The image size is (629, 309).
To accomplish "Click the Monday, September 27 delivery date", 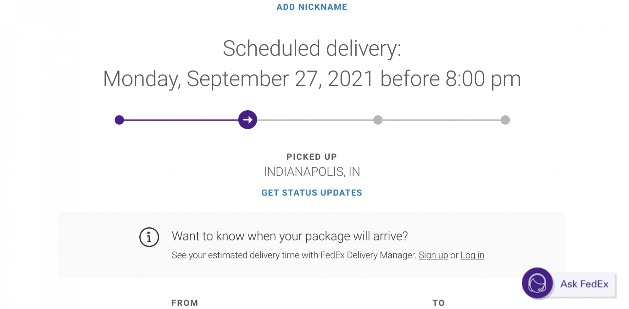I will tap(312, 79).
